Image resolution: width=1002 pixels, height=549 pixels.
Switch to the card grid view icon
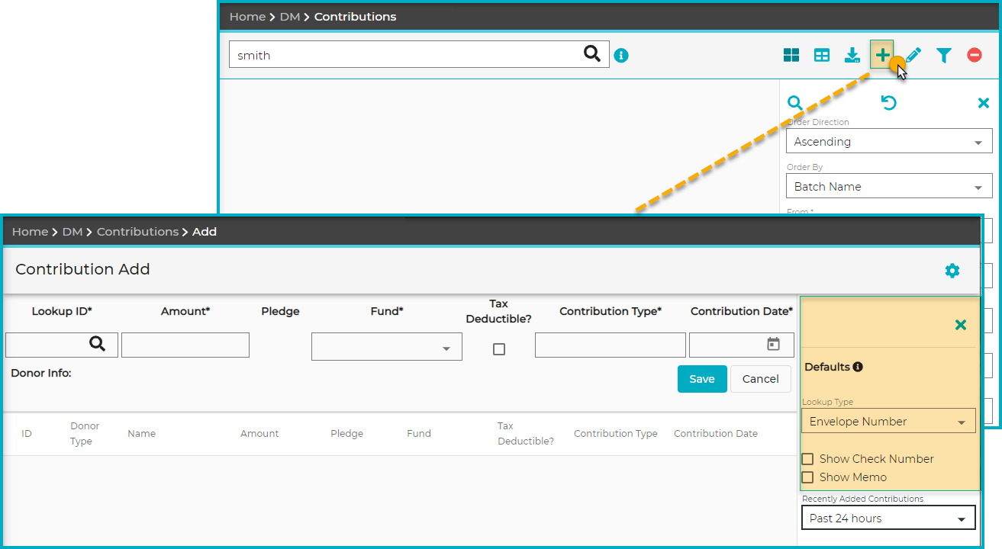[x=791, y=55]
